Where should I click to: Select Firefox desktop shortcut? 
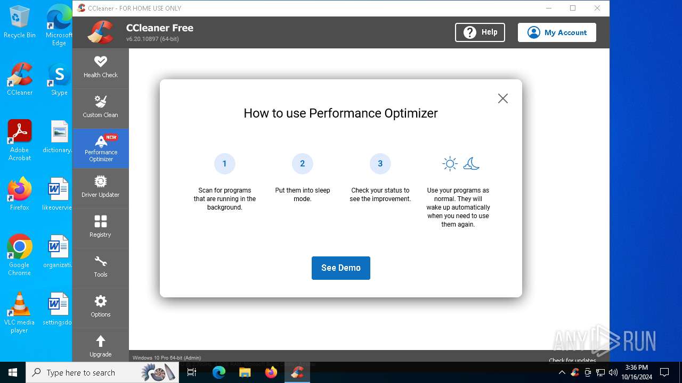click(x=20, y=194)
